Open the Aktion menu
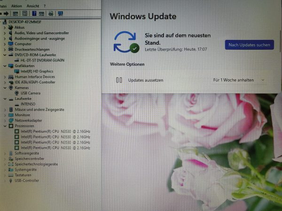The width and height of the screenshot is (282, 211). click(x=16, y=6)
